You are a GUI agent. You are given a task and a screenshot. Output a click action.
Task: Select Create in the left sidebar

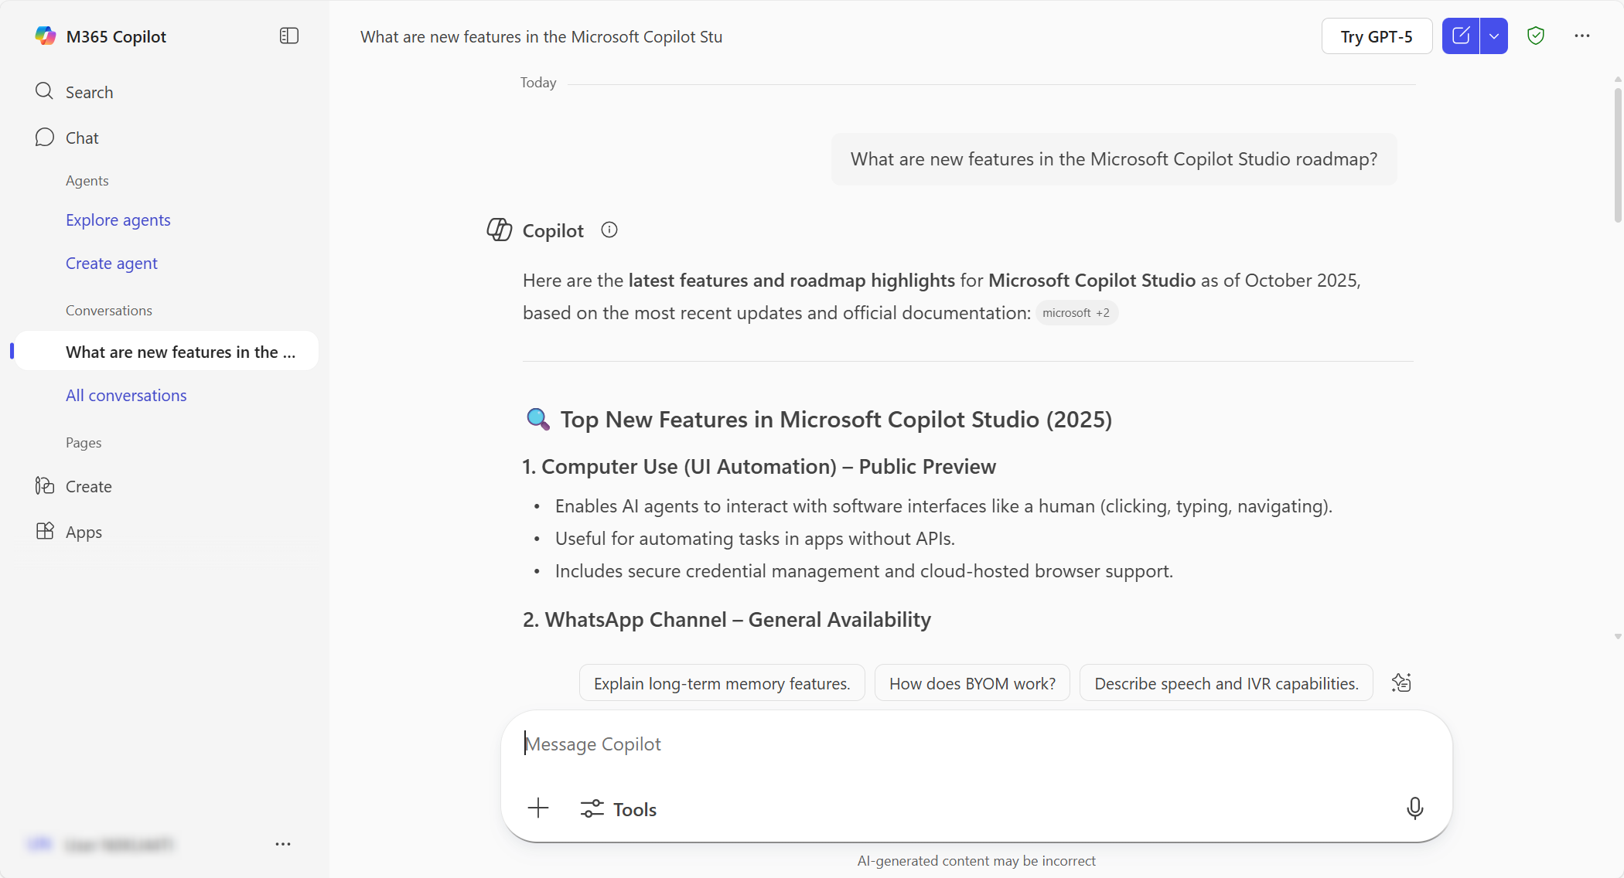(88, 486)
